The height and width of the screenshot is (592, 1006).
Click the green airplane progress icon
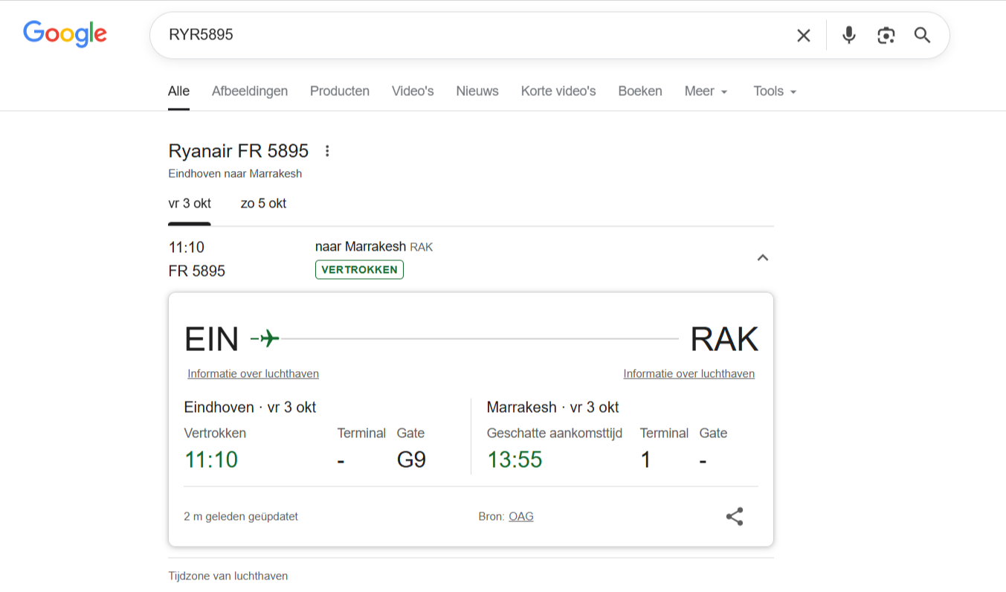(x=267, y=339)
